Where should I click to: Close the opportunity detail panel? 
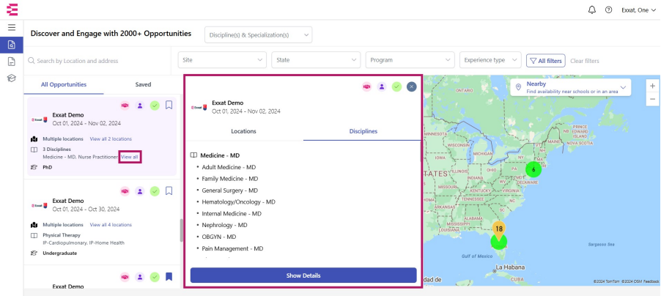click(x=411, y=86)
